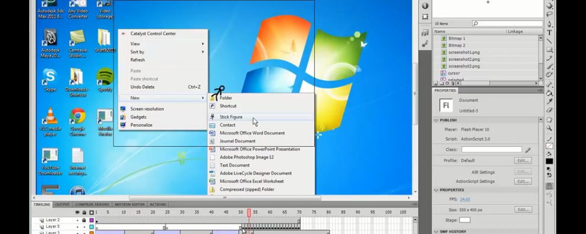
Task: Click the Class input field
Action: click(492, 150)
